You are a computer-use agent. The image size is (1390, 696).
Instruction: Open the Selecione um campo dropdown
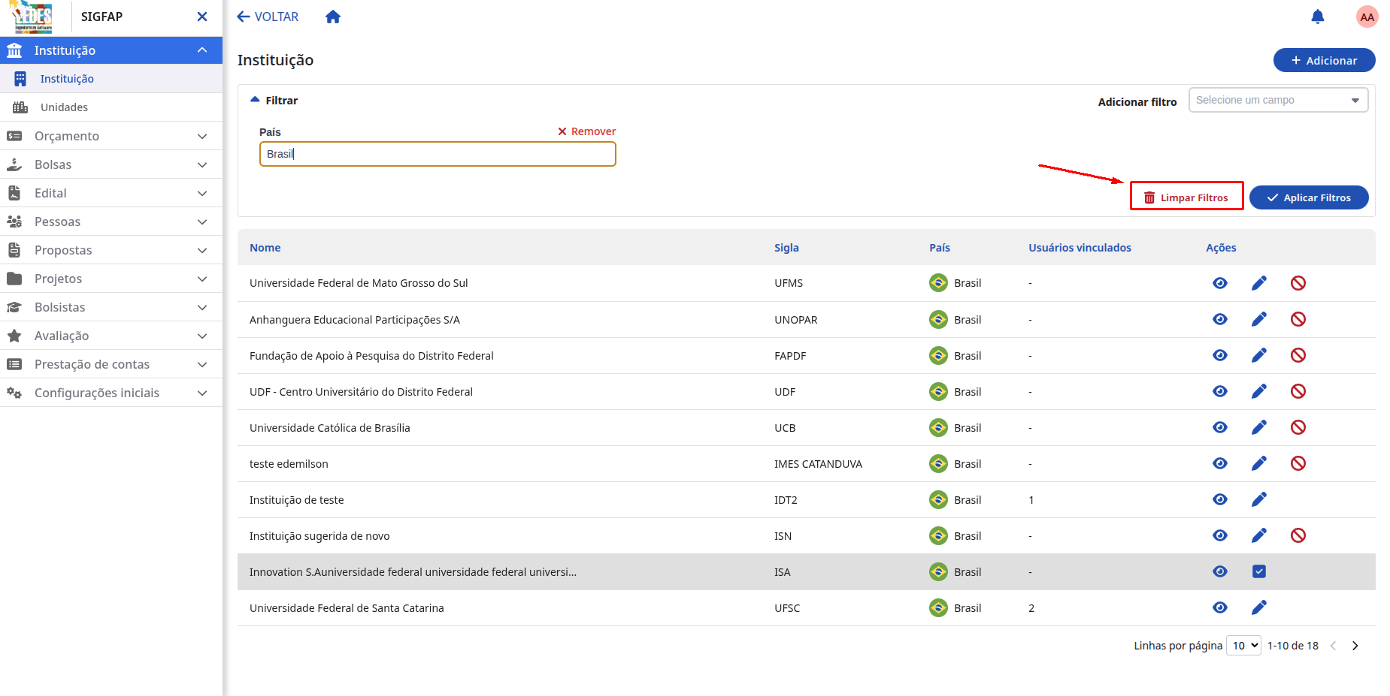pyautogui.click(x=1277, y=100)
